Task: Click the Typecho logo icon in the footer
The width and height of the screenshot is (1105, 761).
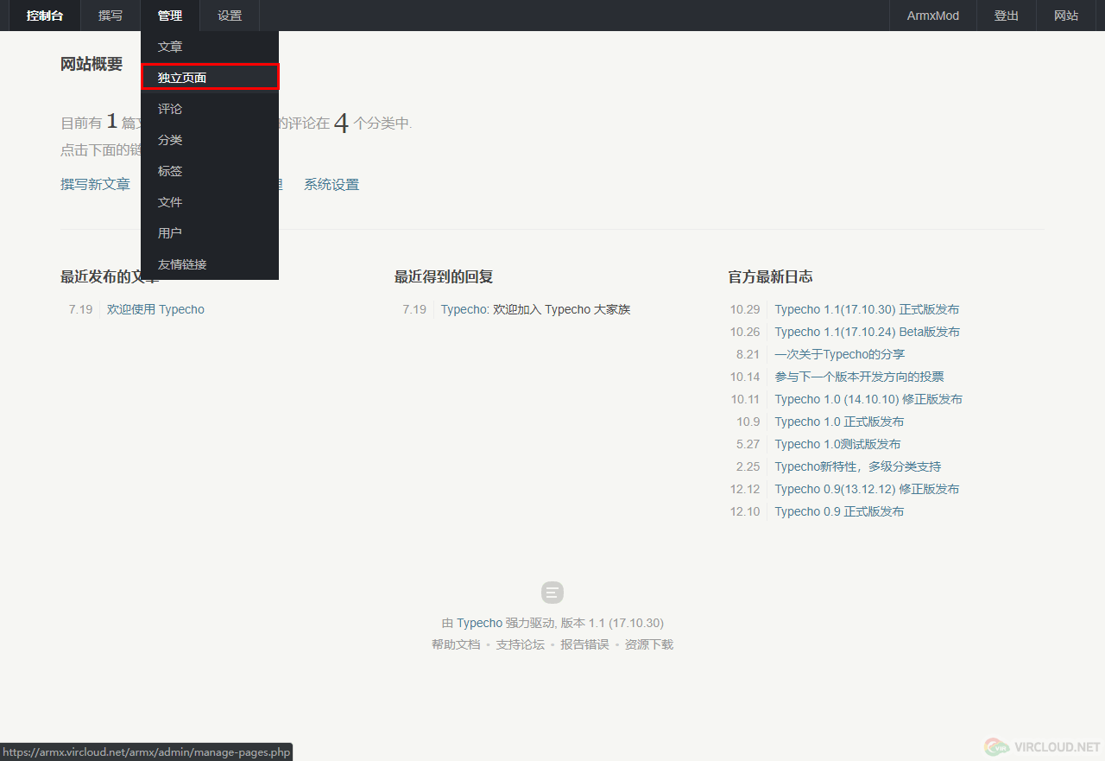Action: coord(552,593)
